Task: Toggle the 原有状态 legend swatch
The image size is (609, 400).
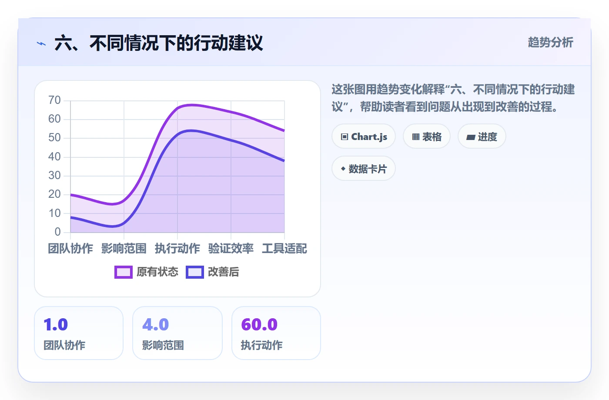Action: tap(124, 272)
